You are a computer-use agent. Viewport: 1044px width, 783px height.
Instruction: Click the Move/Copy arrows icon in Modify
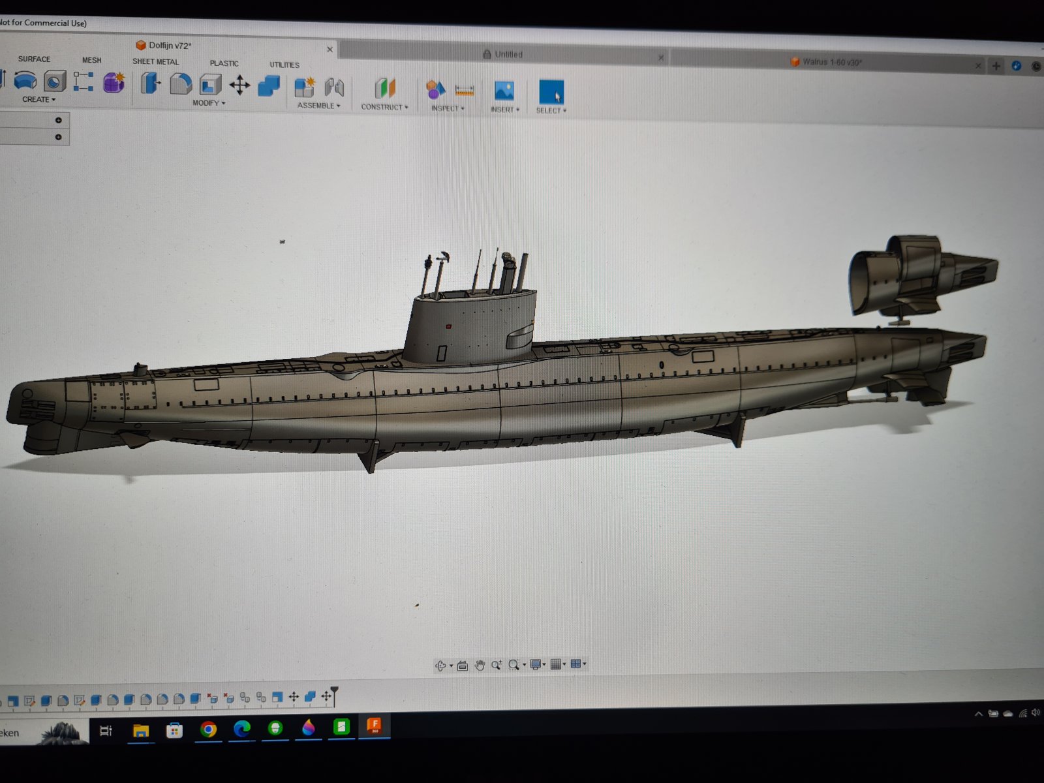239,85
